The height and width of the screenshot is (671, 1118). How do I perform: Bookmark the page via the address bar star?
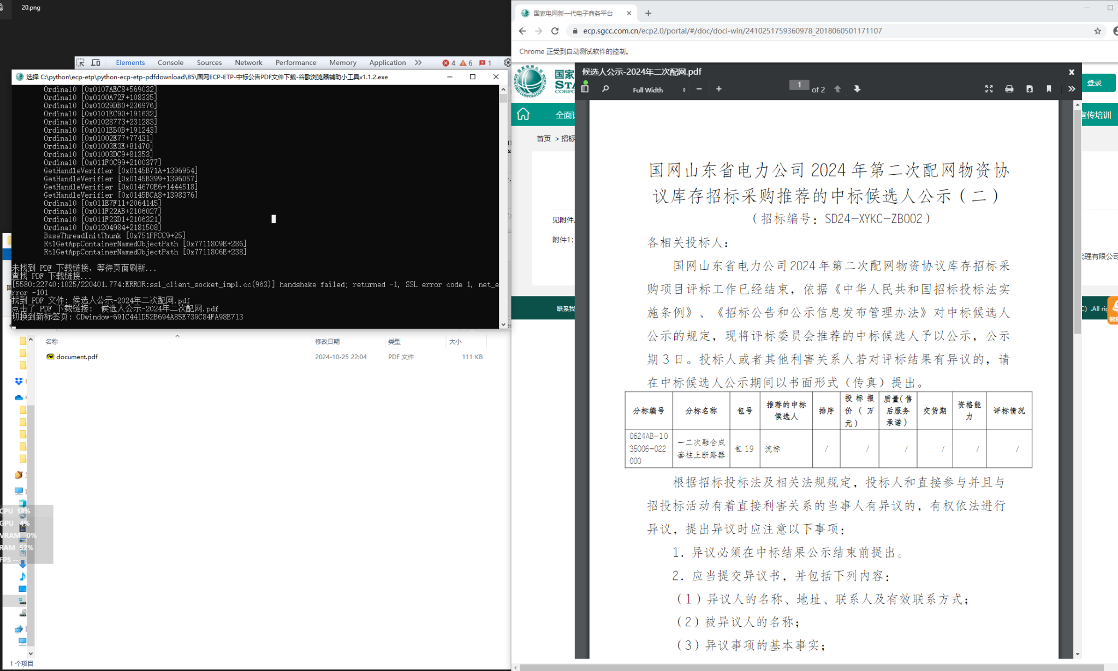[x=1096, y=31]
